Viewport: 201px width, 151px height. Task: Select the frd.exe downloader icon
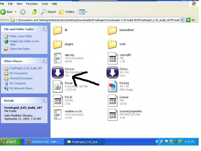(x=58, y=72)
